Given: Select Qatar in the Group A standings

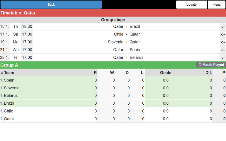Looking at the screenshot, I should coord(9,119).
